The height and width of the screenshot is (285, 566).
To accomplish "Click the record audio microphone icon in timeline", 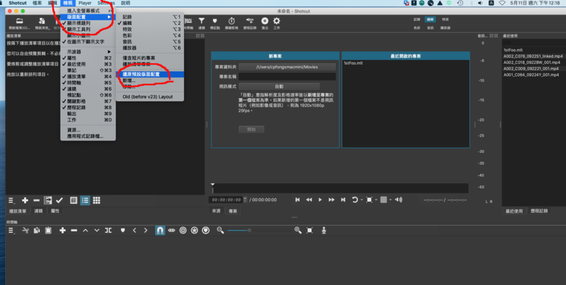I will (x=323, y=230).
